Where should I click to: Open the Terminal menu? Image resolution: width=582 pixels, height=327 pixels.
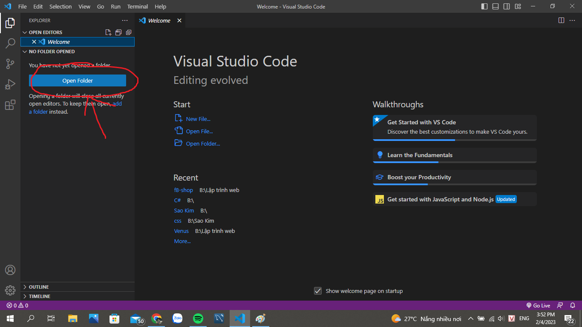[138, 6]
